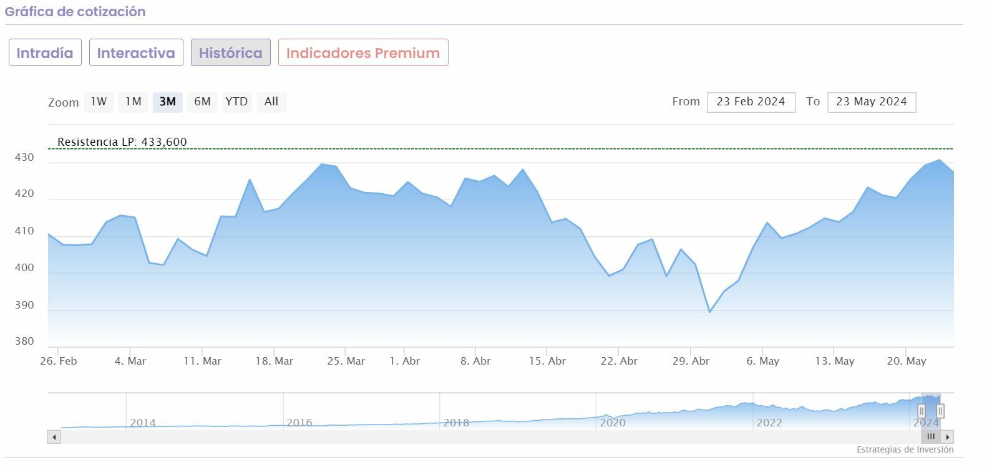Viewport: 987px width, 470px height.
Task: Click the 2018 area in navigator
Action: coord(456,423)
